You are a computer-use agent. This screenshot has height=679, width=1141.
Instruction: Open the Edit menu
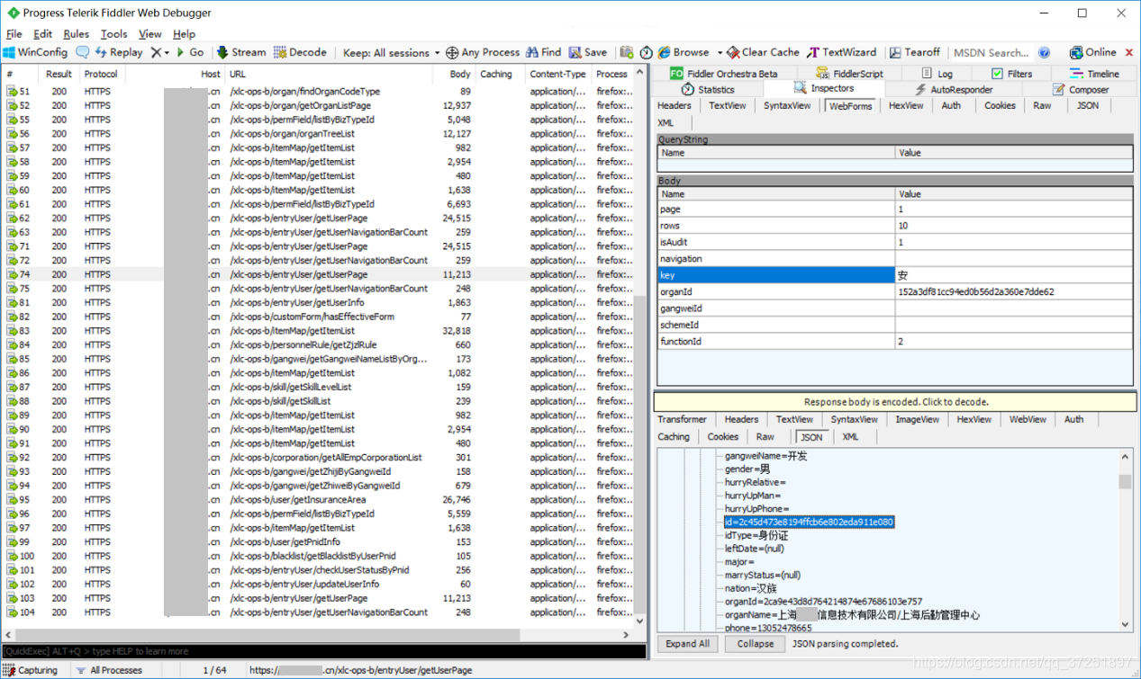click(42, 33)
